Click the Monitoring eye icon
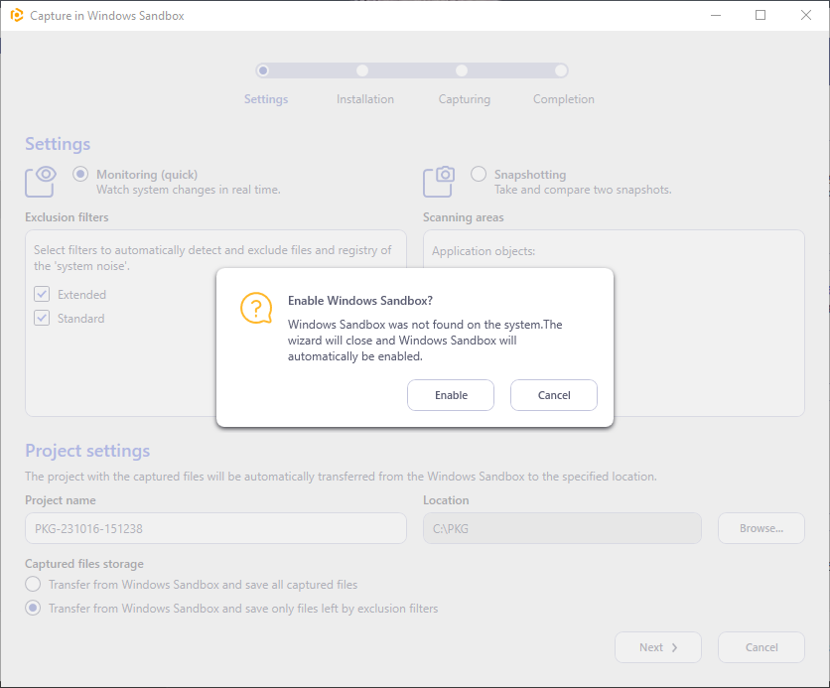The image size is (830, 688). [41, 182]
